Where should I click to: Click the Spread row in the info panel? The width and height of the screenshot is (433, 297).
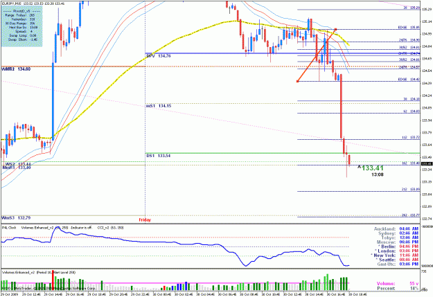[24, 31]
